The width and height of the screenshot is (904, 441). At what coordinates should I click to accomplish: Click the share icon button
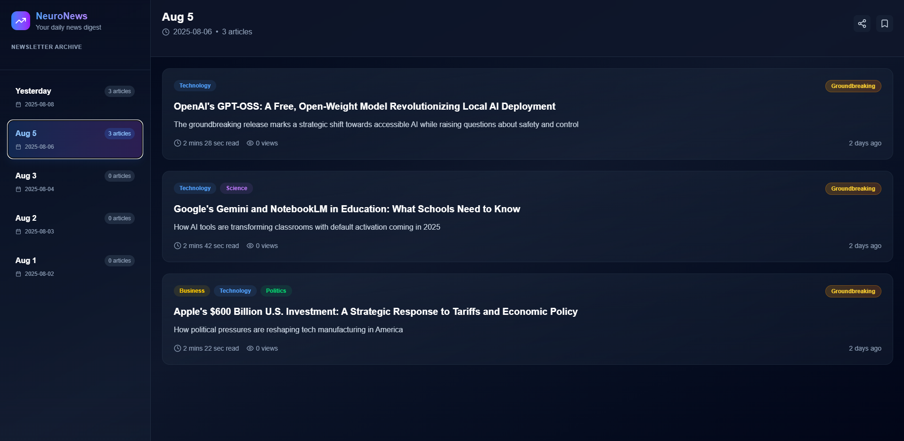tap(862, 24)
